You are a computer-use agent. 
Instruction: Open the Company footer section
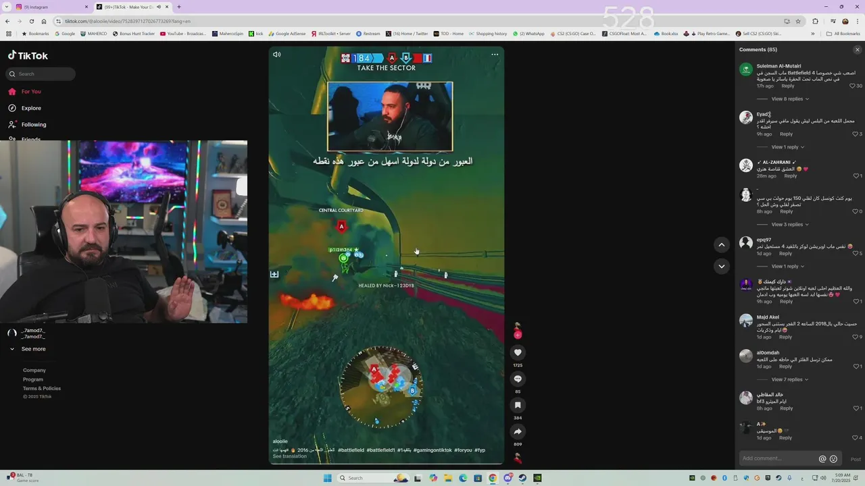[34, 370]
